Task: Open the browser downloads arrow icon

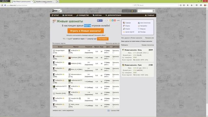Action: pos(188,5)
